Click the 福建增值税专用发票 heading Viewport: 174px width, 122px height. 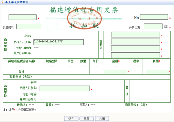coord(84,10)
